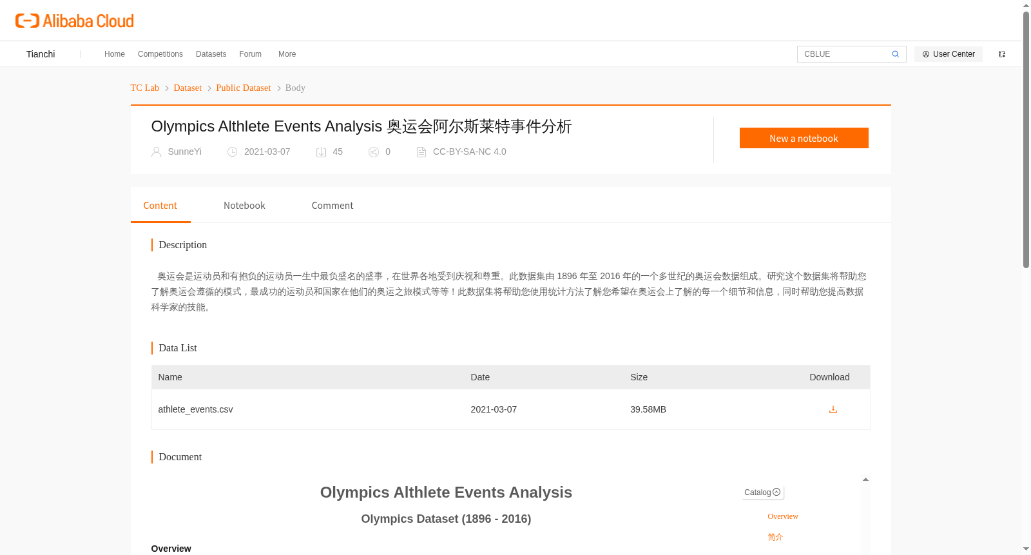This screenshot has width=1031, height=555.
Task: Collapse the Catalog panel
Action: tap(763, 492)
